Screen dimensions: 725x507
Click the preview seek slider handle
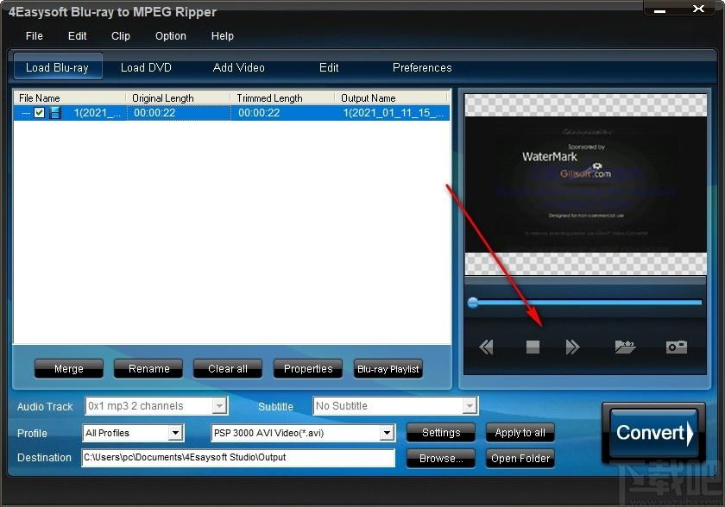(x=473, y=303)
